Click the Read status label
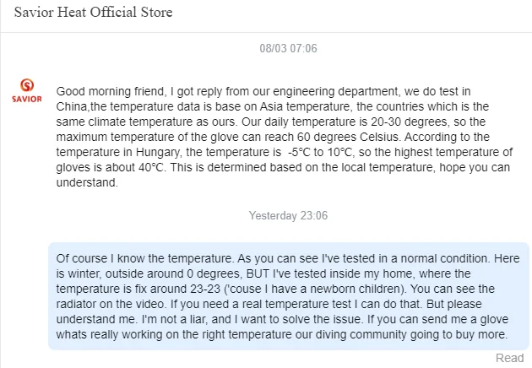 click(x=510, y=357)
